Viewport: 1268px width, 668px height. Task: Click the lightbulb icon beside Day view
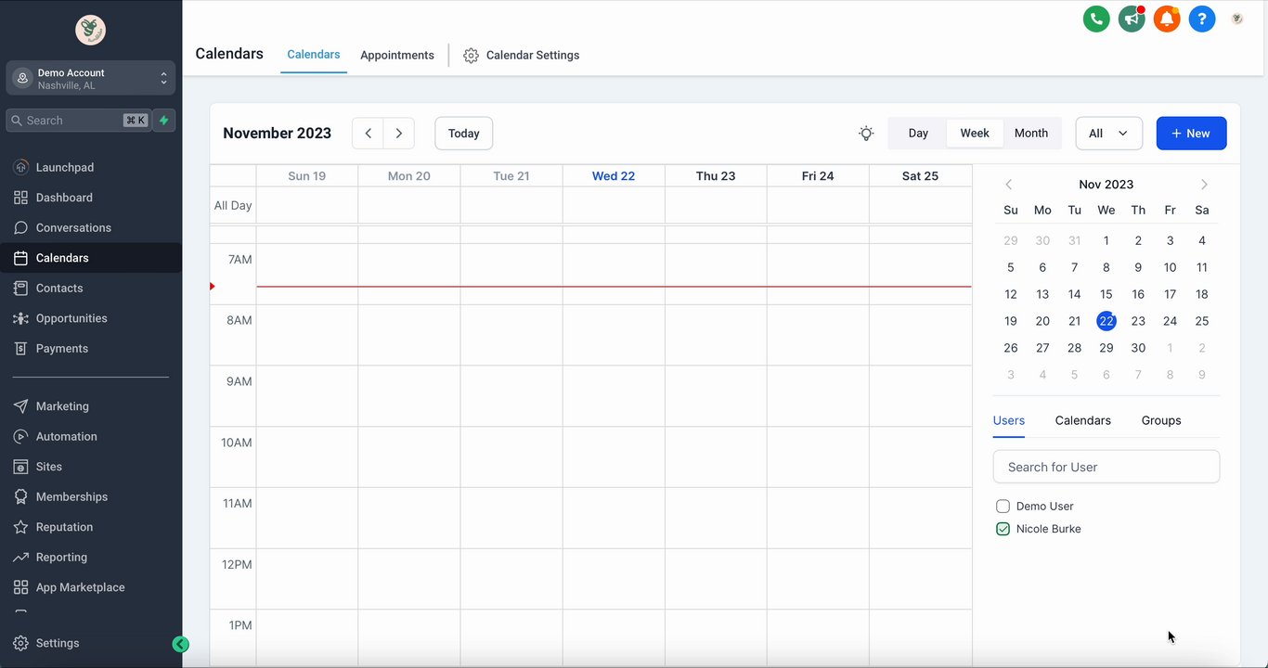coord(866,134)
